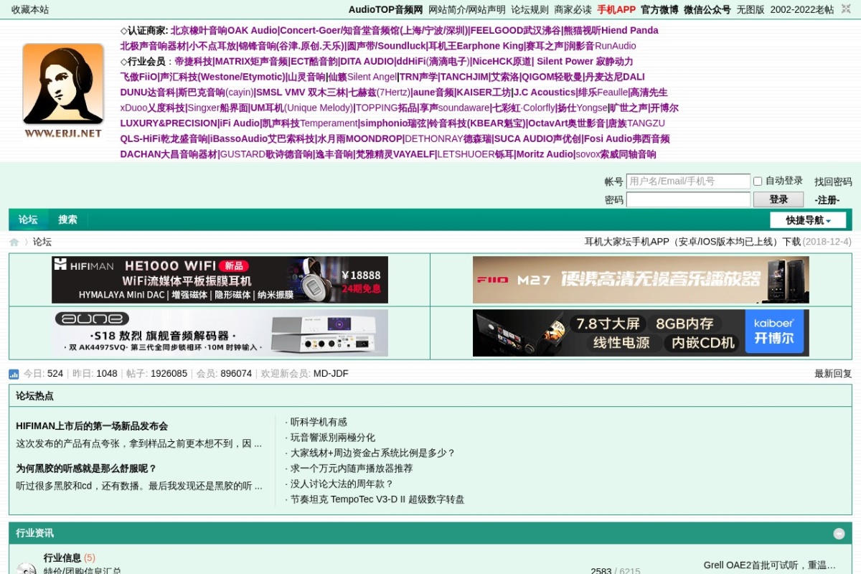Click MATRIX矩声音频 member link

coord(251,62)
